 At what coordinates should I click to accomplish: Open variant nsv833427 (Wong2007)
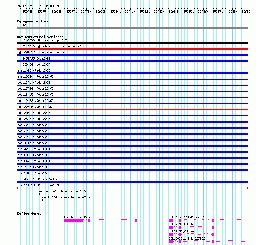[35, 173]
